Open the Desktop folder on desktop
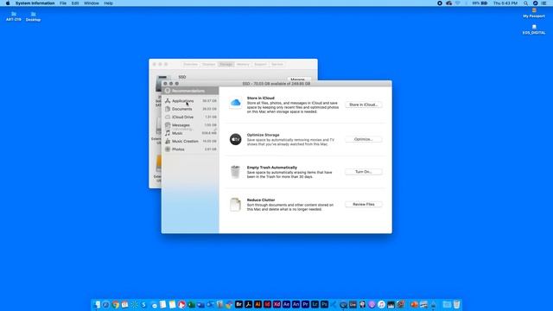553x311 pixels. (33, 16)
